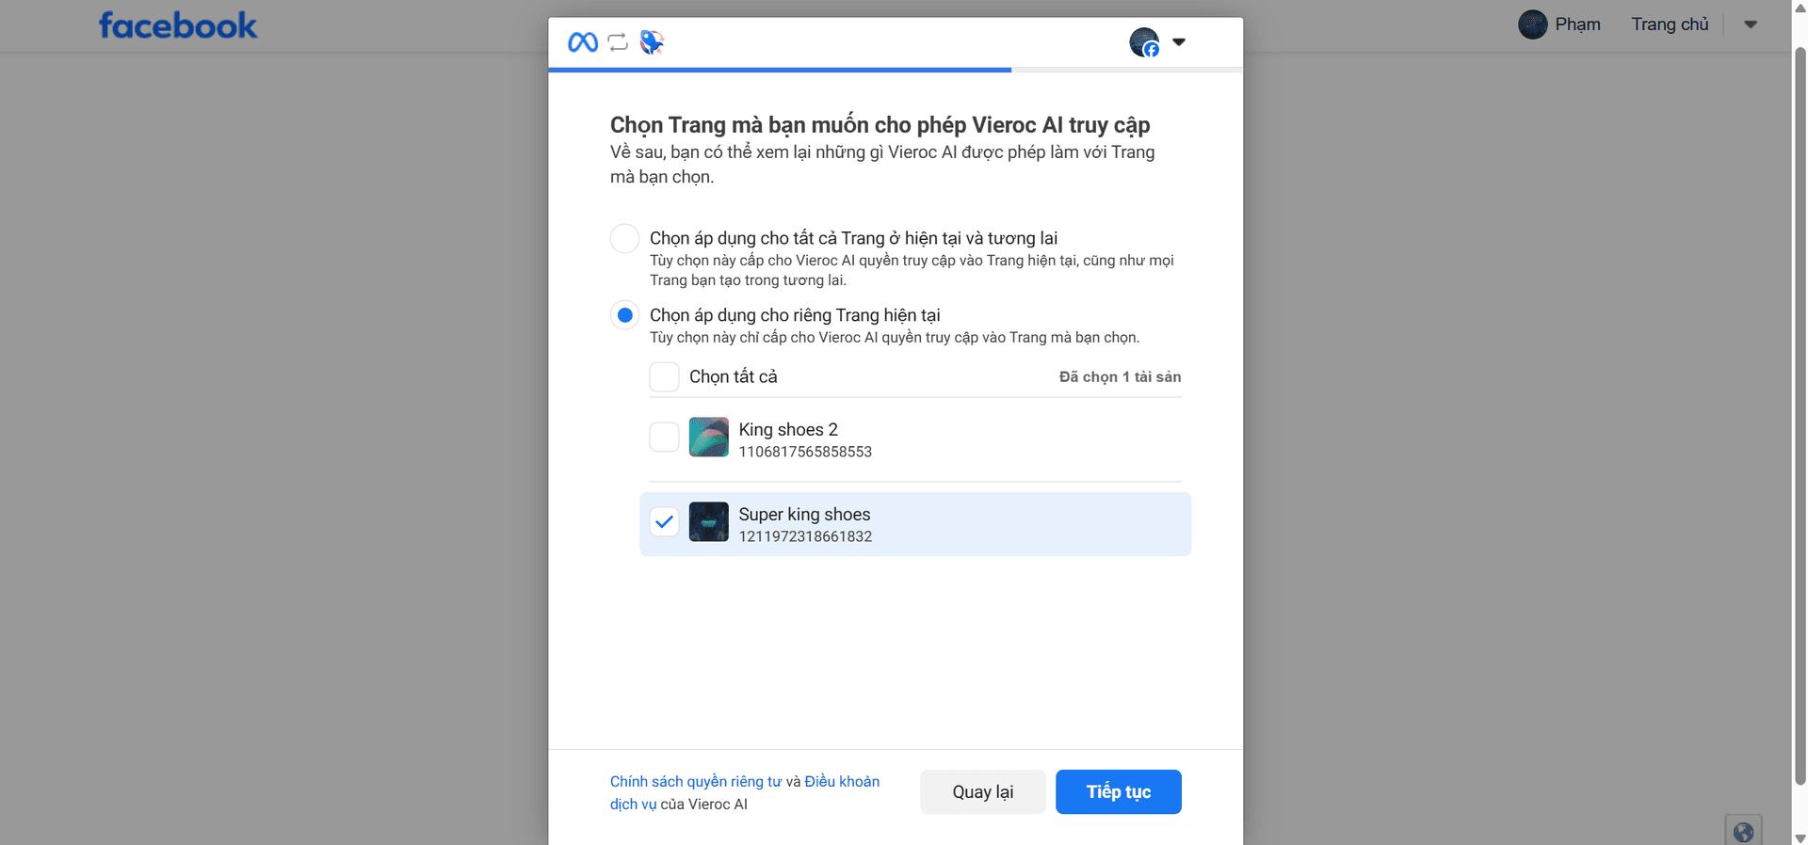
Task: Open the Chính sách quyền riêng tư link
Action: click(x=696, y=781)
